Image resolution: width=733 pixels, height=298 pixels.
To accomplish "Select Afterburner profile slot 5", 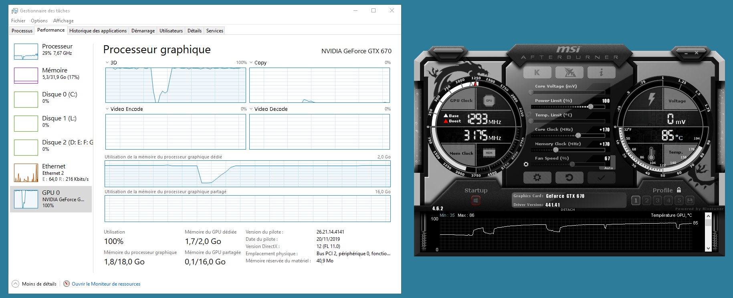I will click(x=679, y=200).
